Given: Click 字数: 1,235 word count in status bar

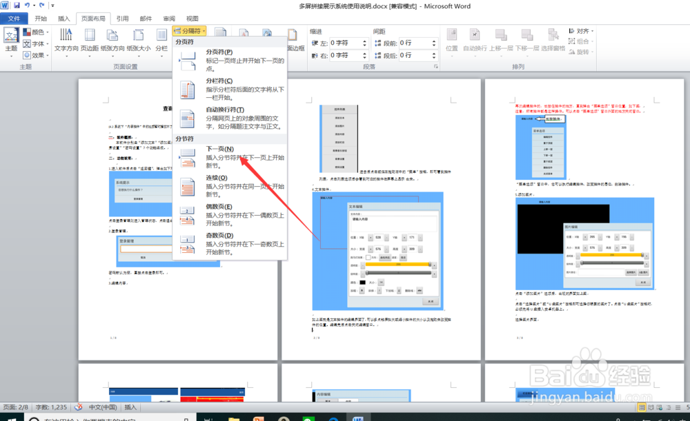Looking at the screenshot, I should [x=51, y=407].
